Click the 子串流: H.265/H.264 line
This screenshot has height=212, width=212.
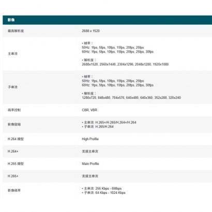(98, 127)
